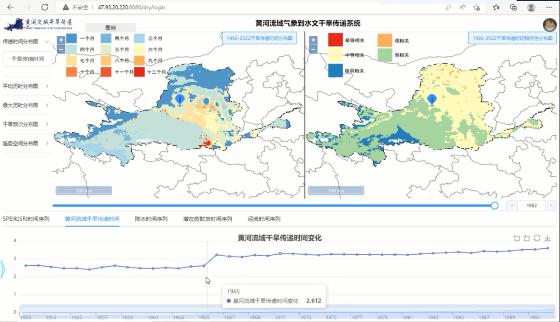This screenshot has height=322, width=560.
Task: Click location marker 1 on right map
Action: click(432, 99)
